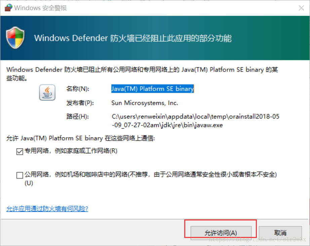
Task: Enable the 公用网络 public network checkbox
Action: (x=20, y=175)
